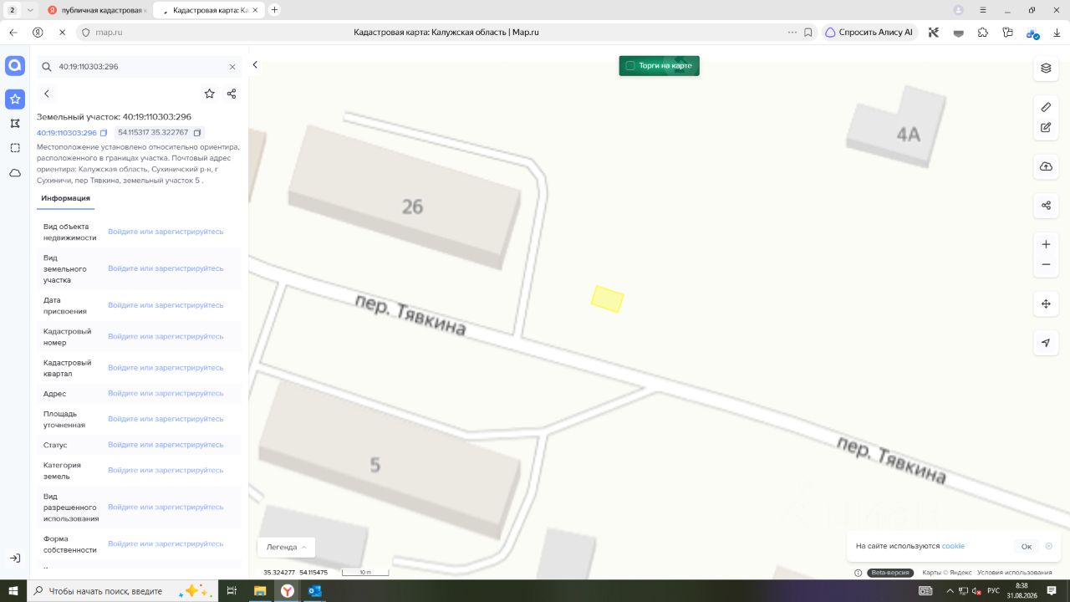The height and width of the screenshot is (602, 1070).
Task: Select the yellow highlighted parcel on map
Action: click(608, 299)
